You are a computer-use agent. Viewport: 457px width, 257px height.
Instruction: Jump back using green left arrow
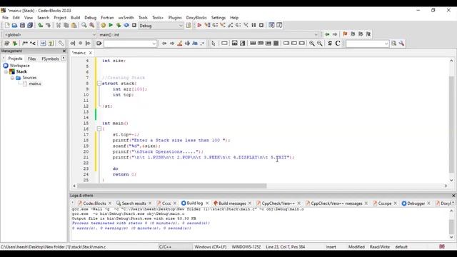click(x=327, y=34)
